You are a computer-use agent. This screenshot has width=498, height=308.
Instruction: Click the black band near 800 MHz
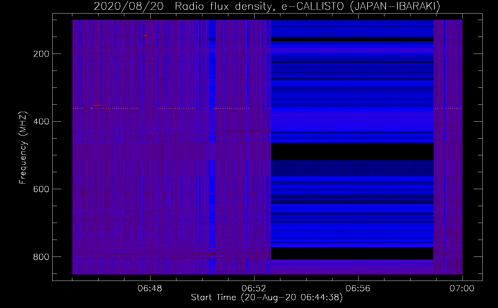[352, 253]
